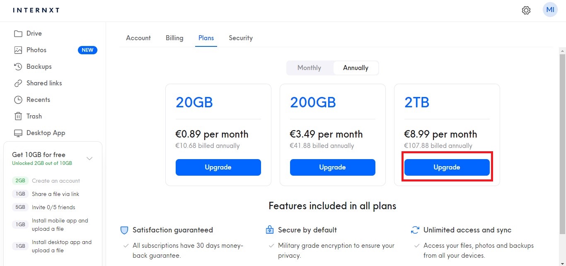Click the Recents clock icon
The height and width of the screenshot is (266, 566).
tap(18, 100)
